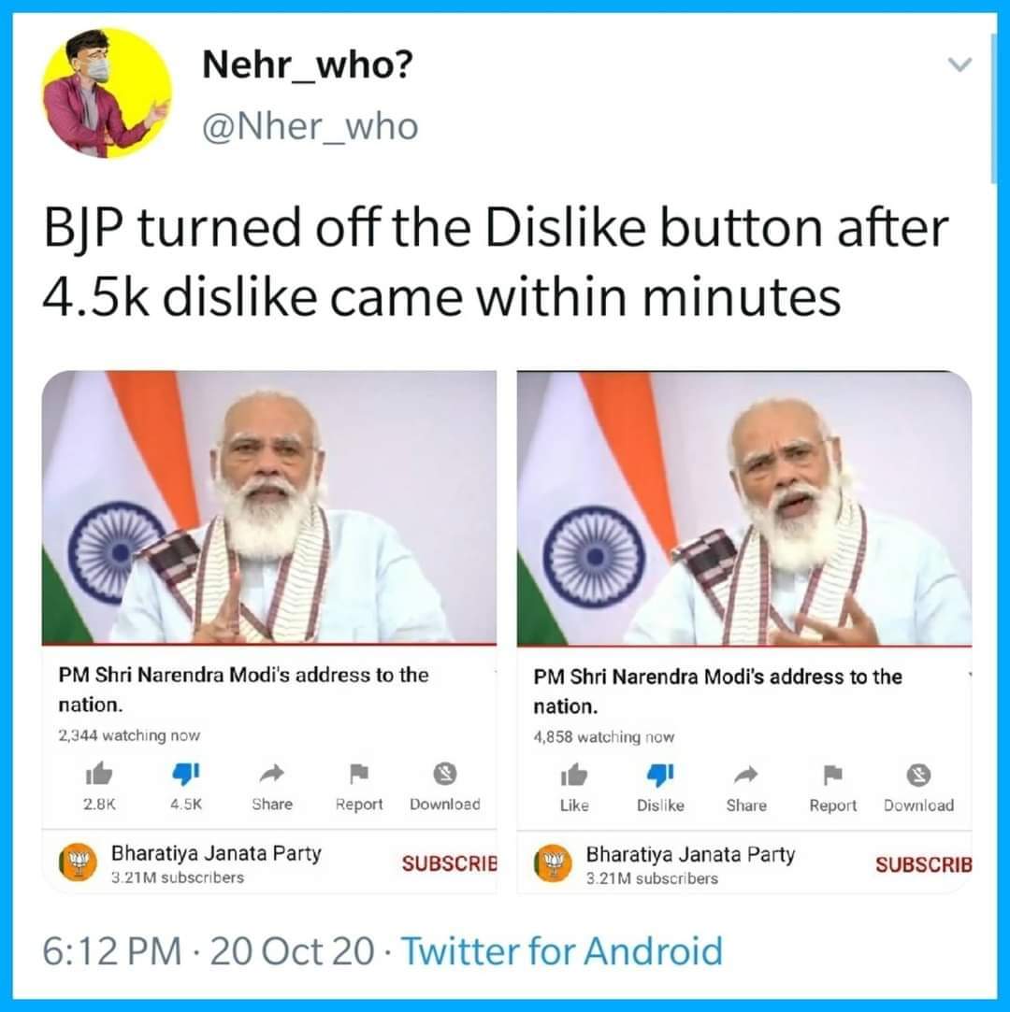Open the tweet options chevron menu
This screenshot has height=1012, width=1010.
point(959,64)
